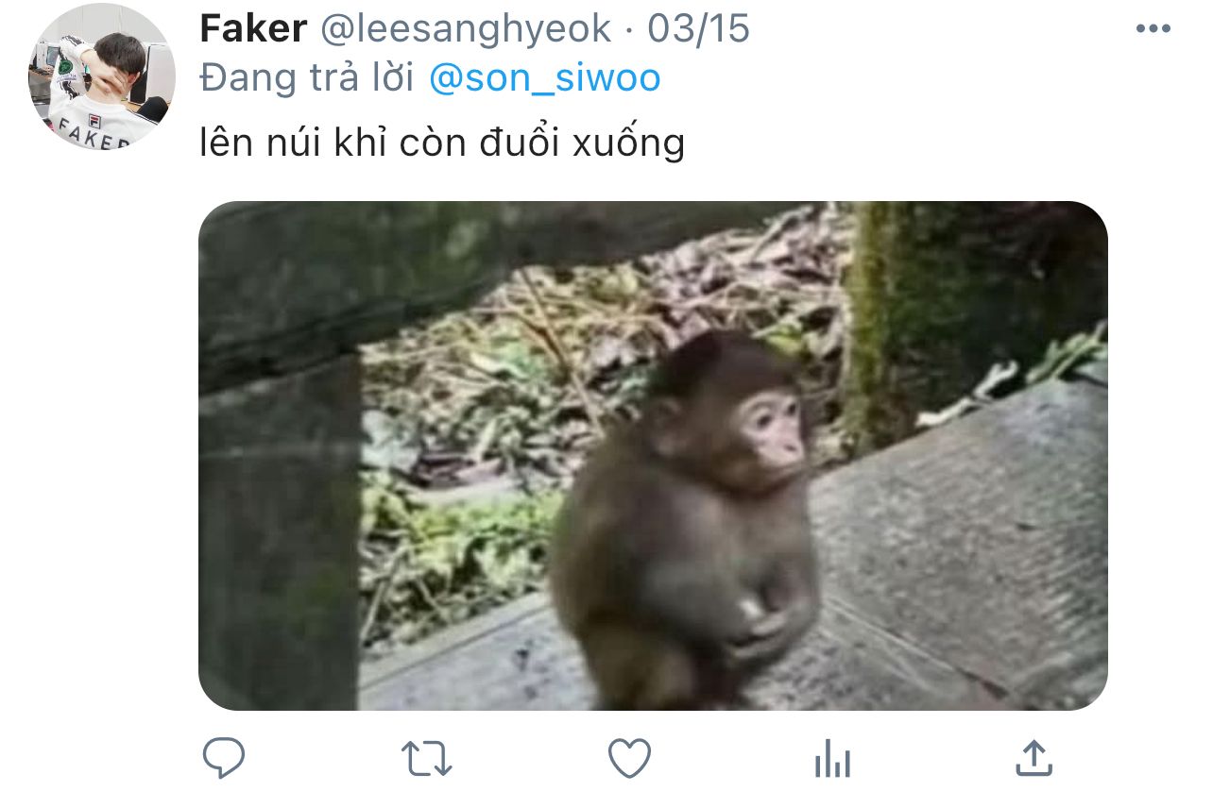Click the monkey's clasped hands in photo
The height and width of the screenshot is (791, 1213).
[759, 623]
